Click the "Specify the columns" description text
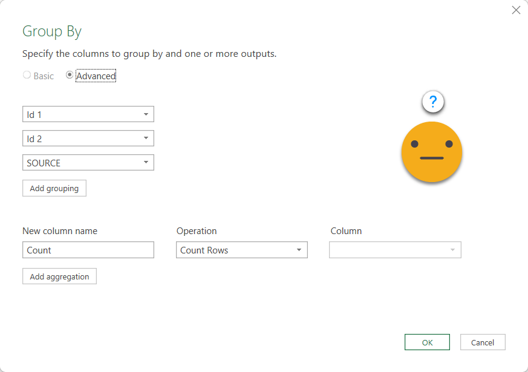528x372 pixels. tap(149, 54)
